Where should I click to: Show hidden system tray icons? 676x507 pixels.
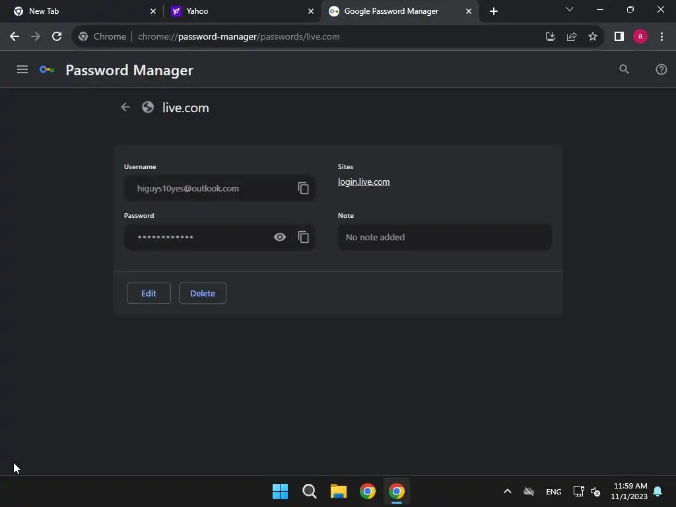tap(508, 491)
